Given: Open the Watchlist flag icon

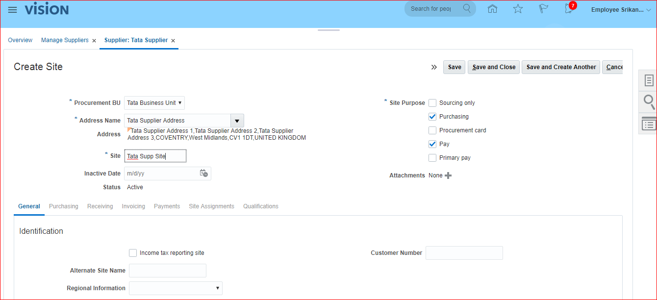Looking at the screenshot, I should (x=543, y=9).
